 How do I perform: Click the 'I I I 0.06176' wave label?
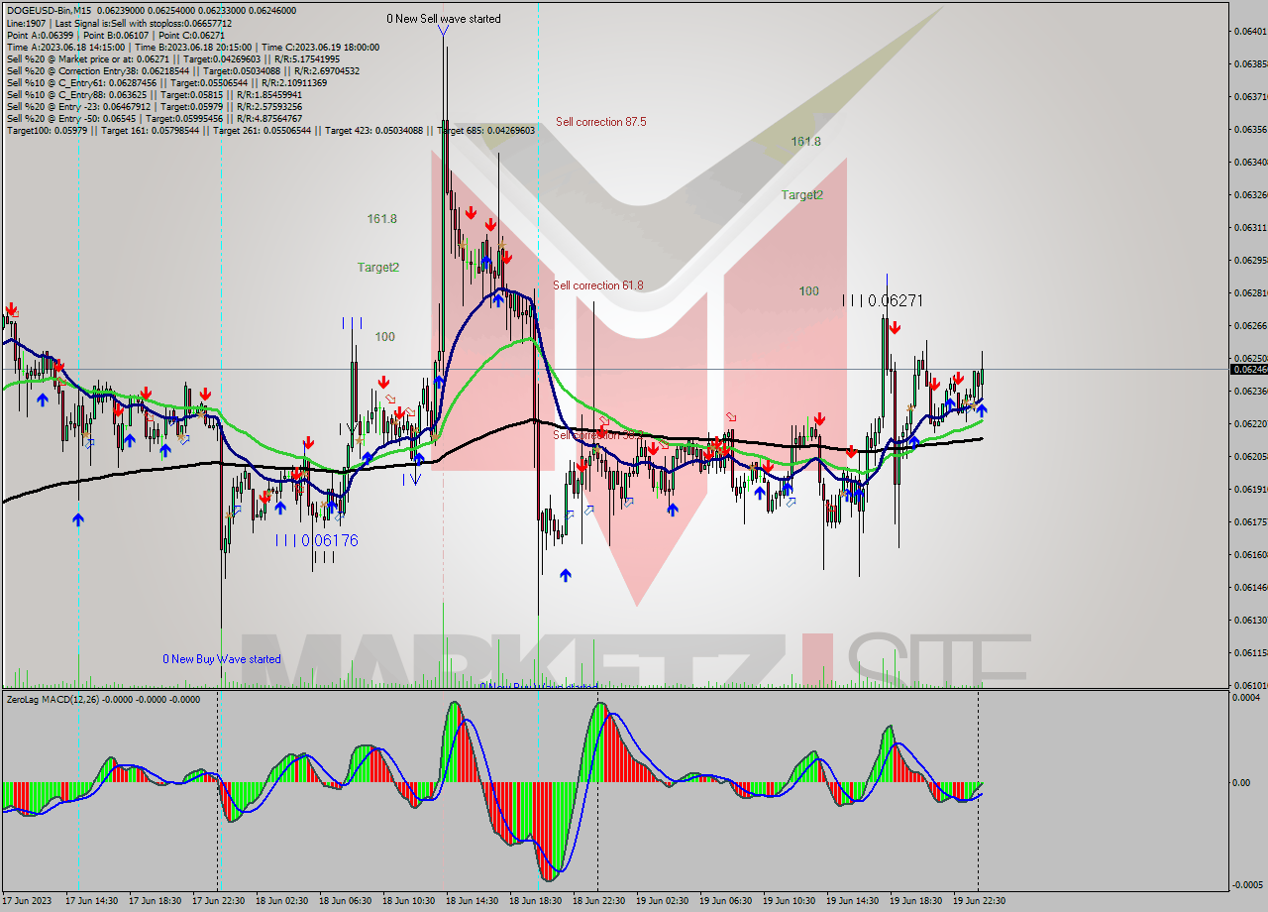pos(317,540)
